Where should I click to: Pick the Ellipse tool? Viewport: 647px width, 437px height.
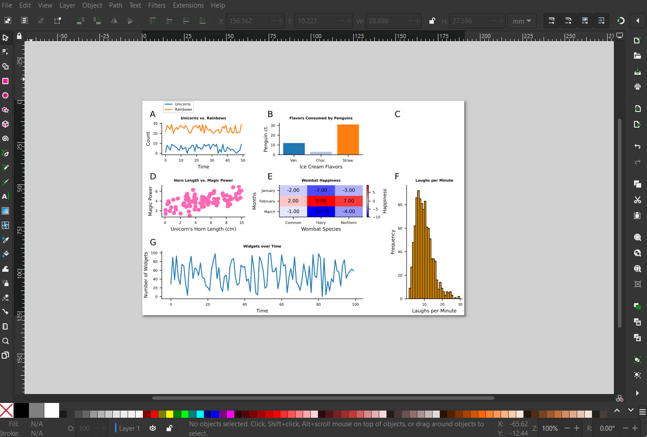(6, 95)
